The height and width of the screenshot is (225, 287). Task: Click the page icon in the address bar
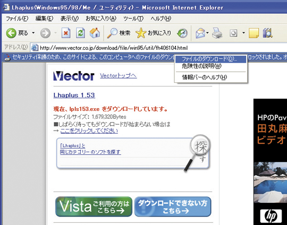click(35, 48)
